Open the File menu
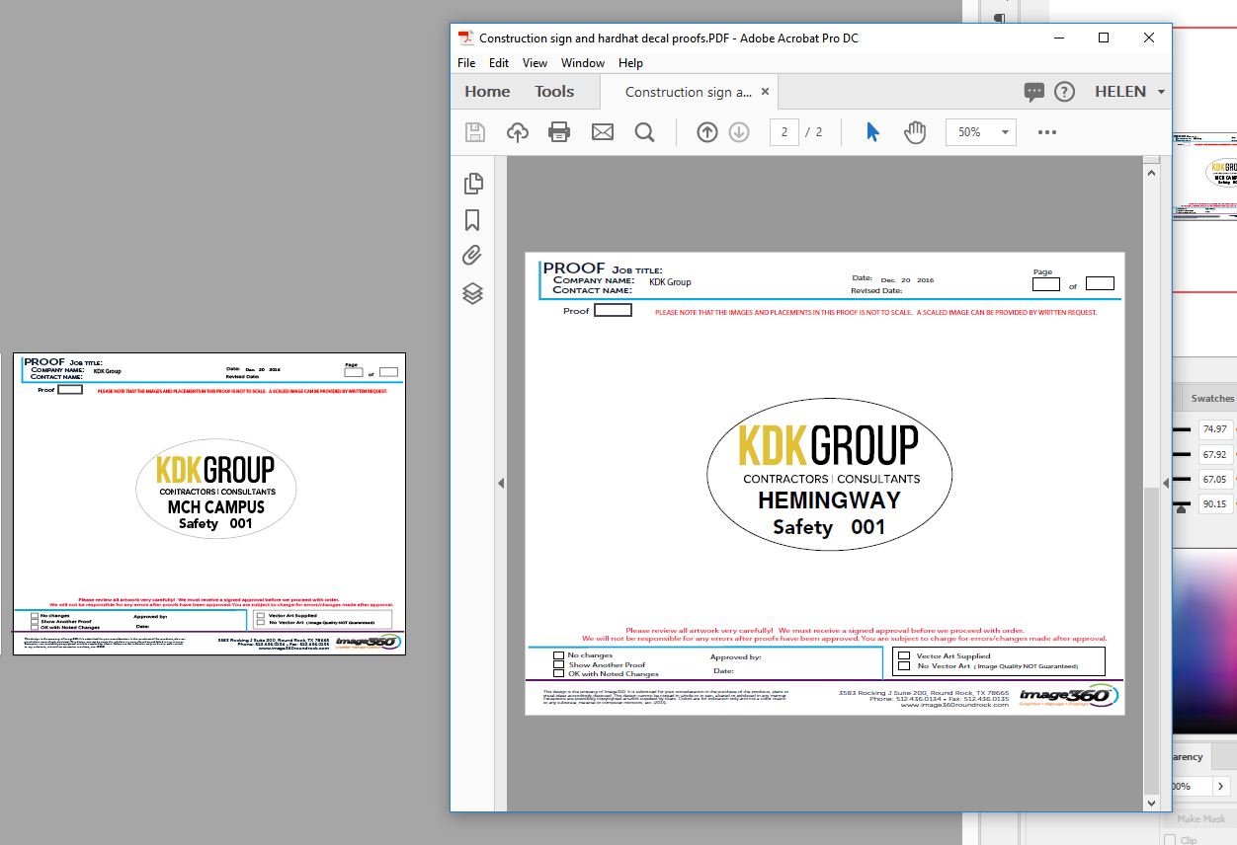Image resolution: width=1237 pixels, height=845 pixels. [x=466, y=63]
